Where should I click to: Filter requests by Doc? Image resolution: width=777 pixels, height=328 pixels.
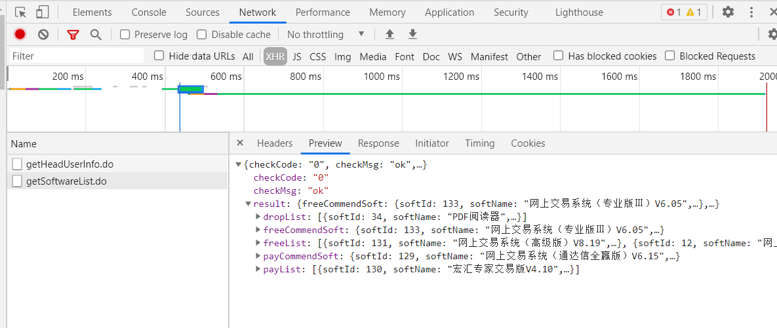coord(431,56)
